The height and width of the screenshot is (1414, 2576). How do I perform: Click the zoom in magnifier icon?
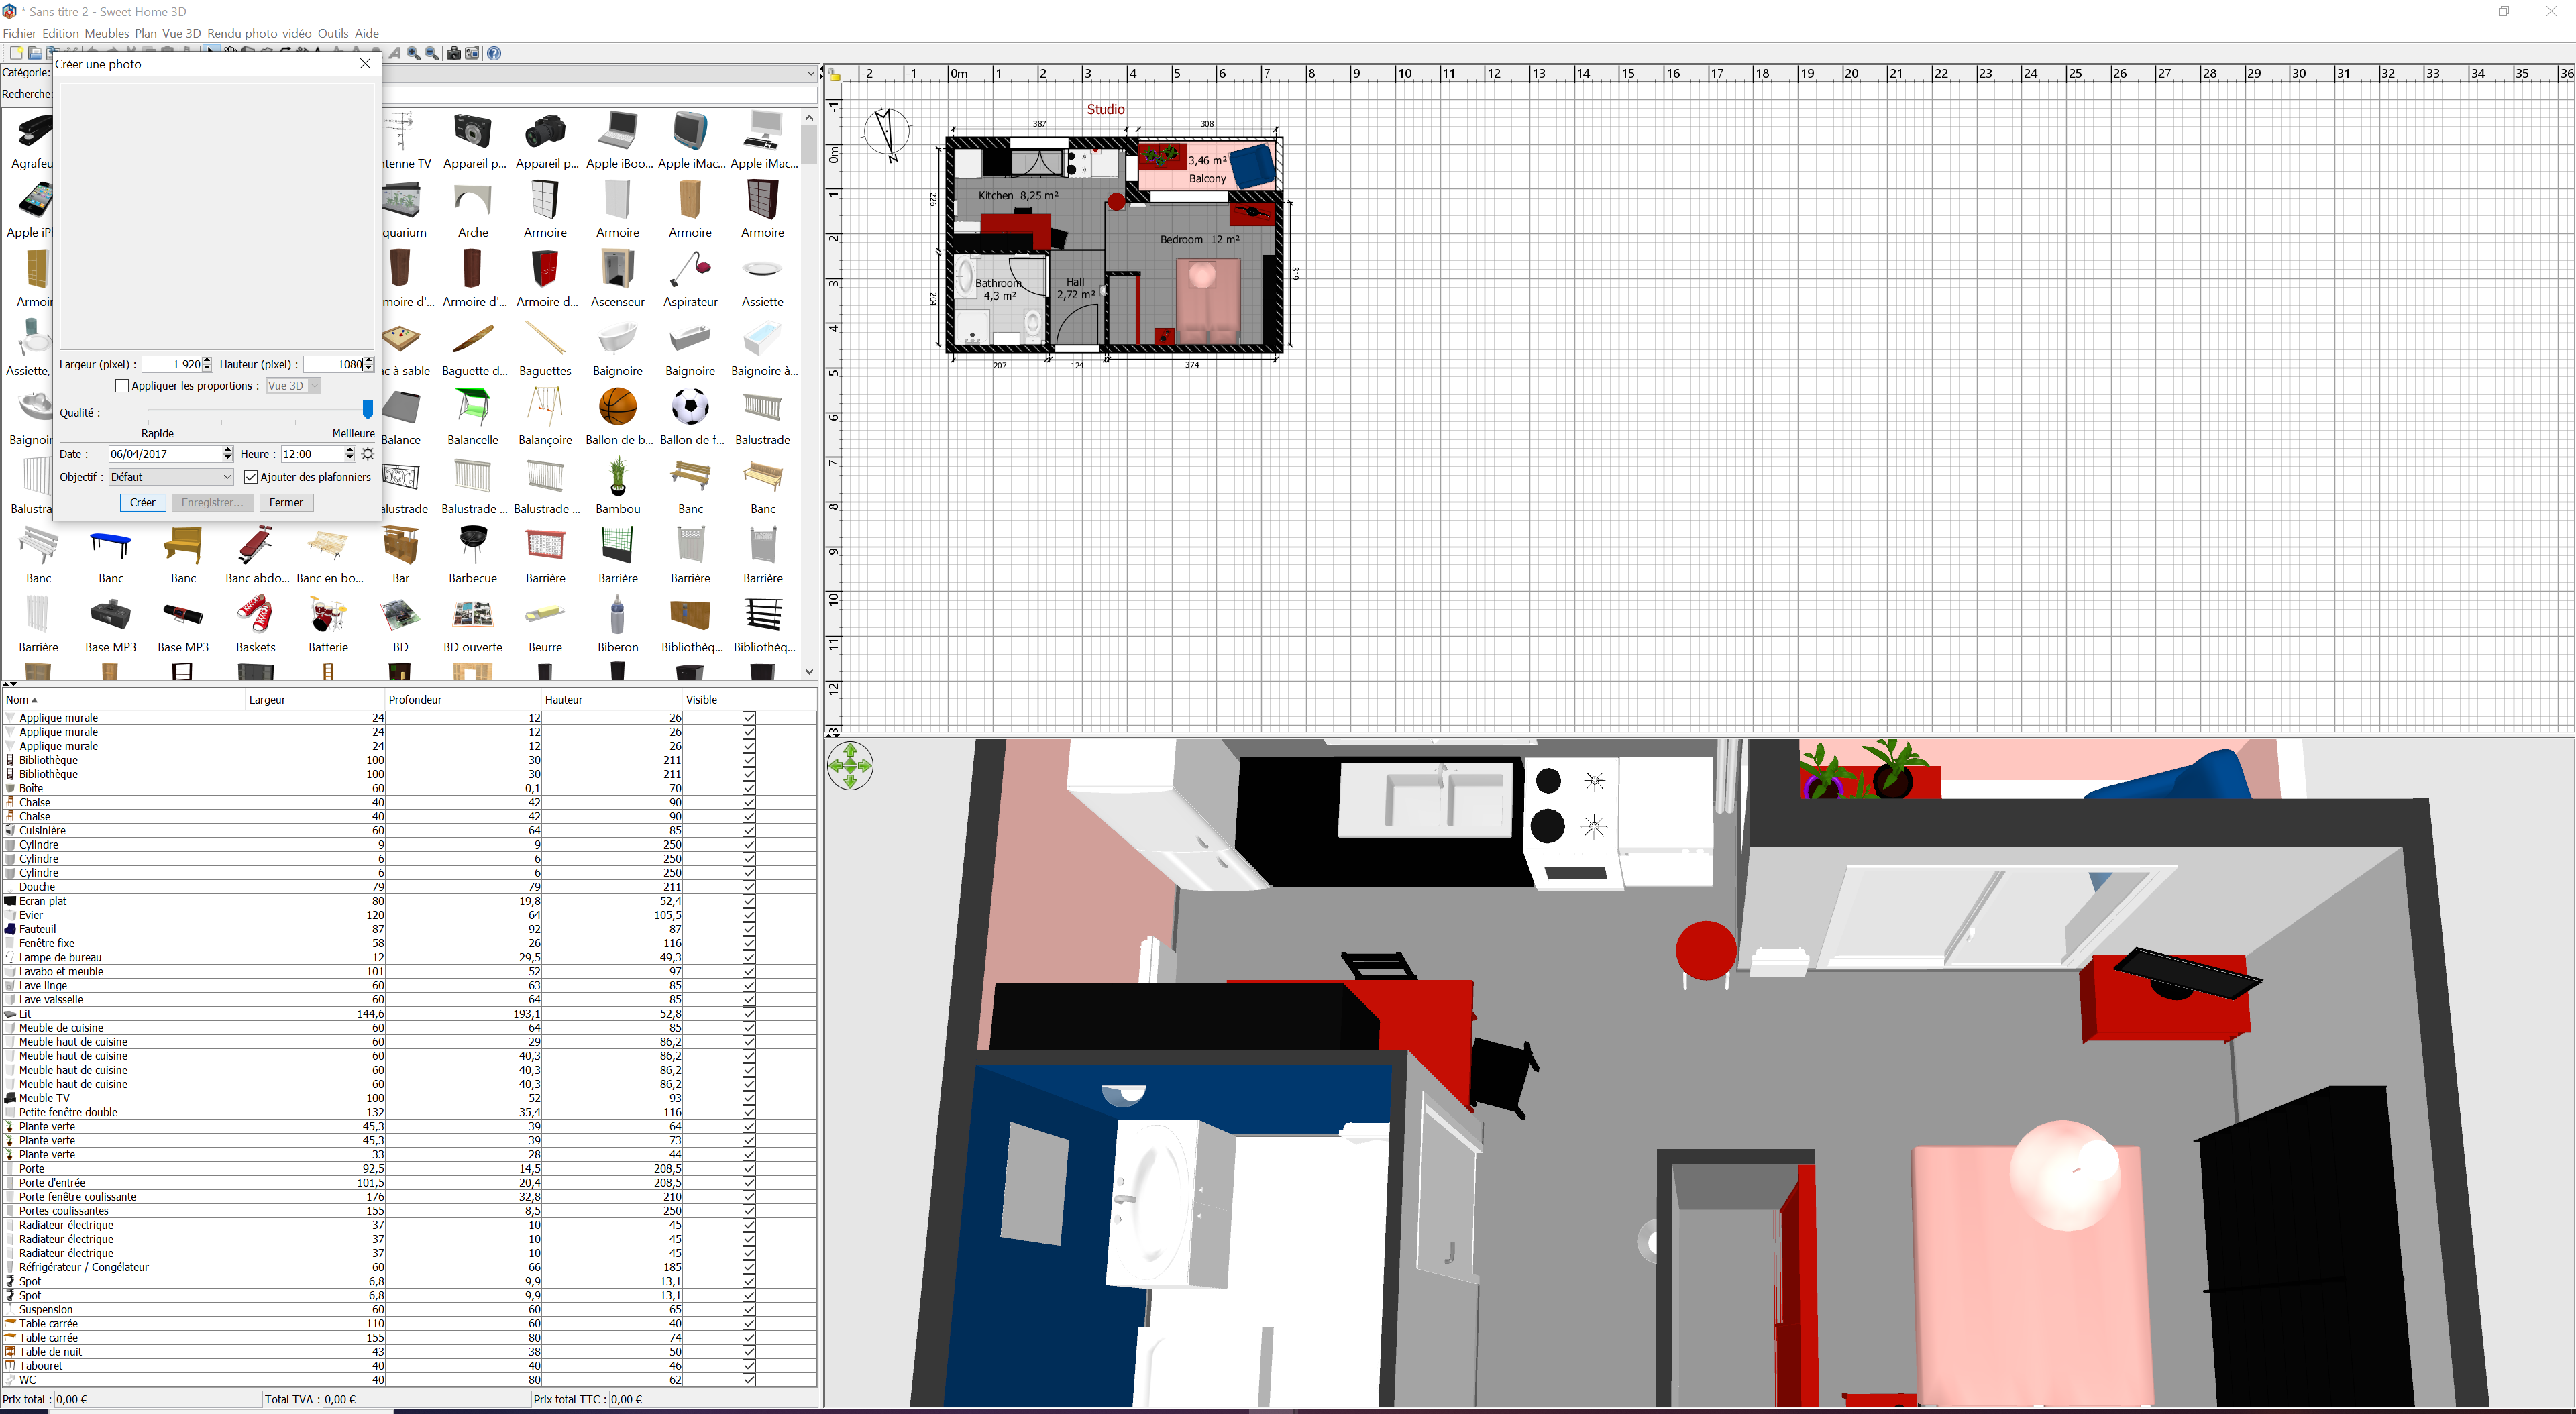[x=413, y=54]
